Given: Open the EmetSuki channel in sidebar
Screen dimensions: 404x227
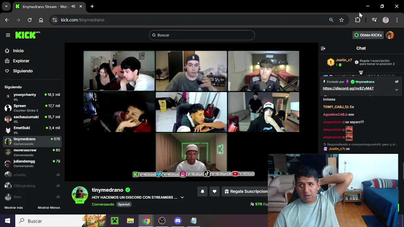Looking at the screenshot, I should coord(32,130).
